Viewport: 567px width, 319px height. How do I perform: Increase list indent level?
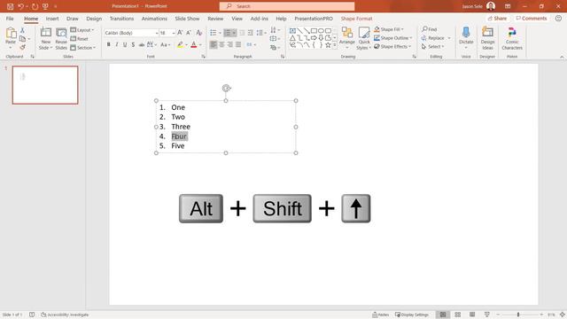point(250,33)
